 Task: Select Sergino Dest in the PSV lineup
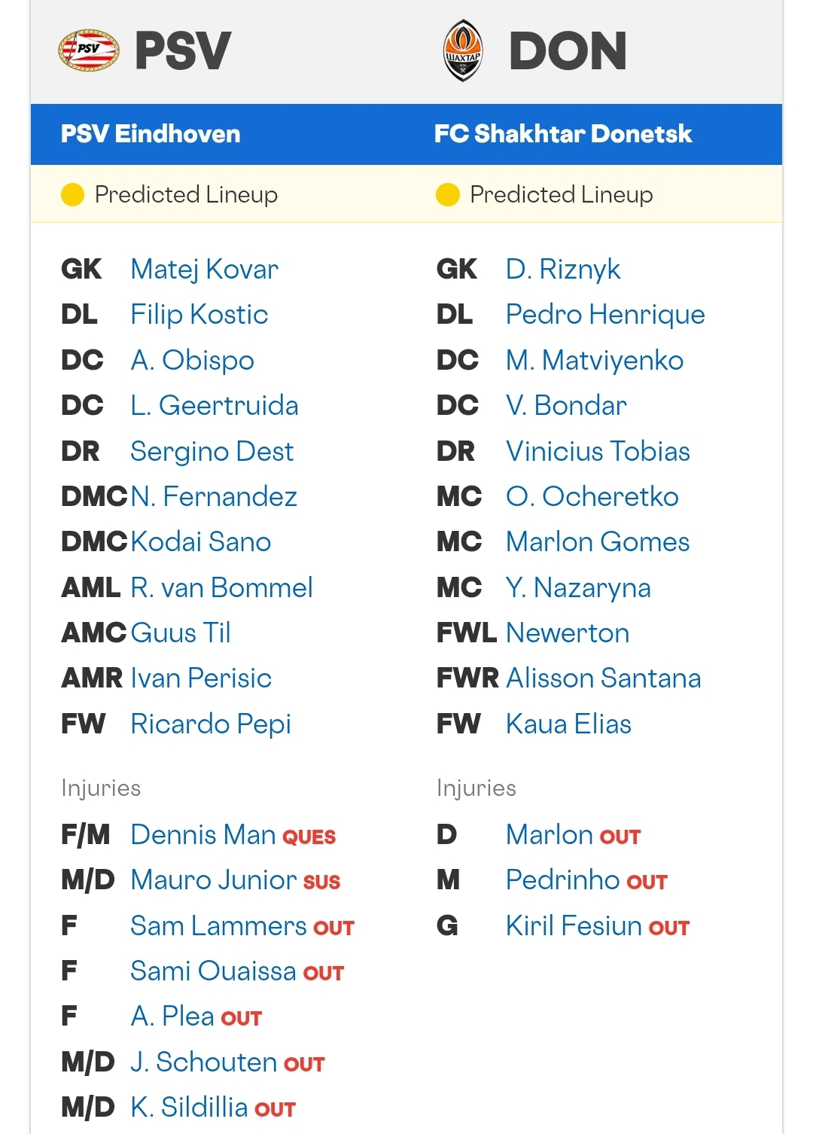point(212,452)
